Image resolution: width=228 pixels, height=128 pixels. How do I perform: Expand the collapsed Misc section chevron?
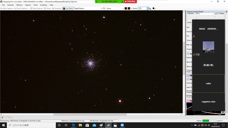[188, 75]
